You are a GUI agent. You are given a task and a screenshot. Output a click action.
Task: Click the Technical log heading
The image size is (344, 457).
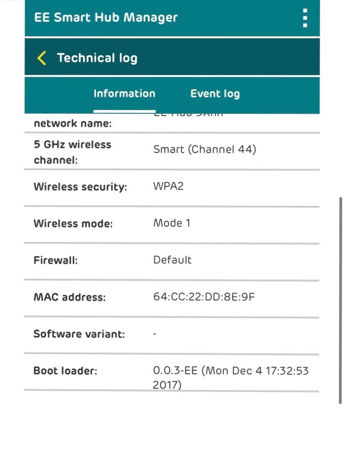[x=97, y=58]
